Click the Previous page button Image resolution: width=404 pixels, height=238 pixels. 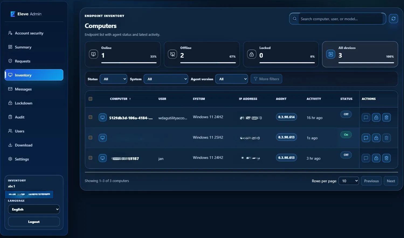point(371,181)
